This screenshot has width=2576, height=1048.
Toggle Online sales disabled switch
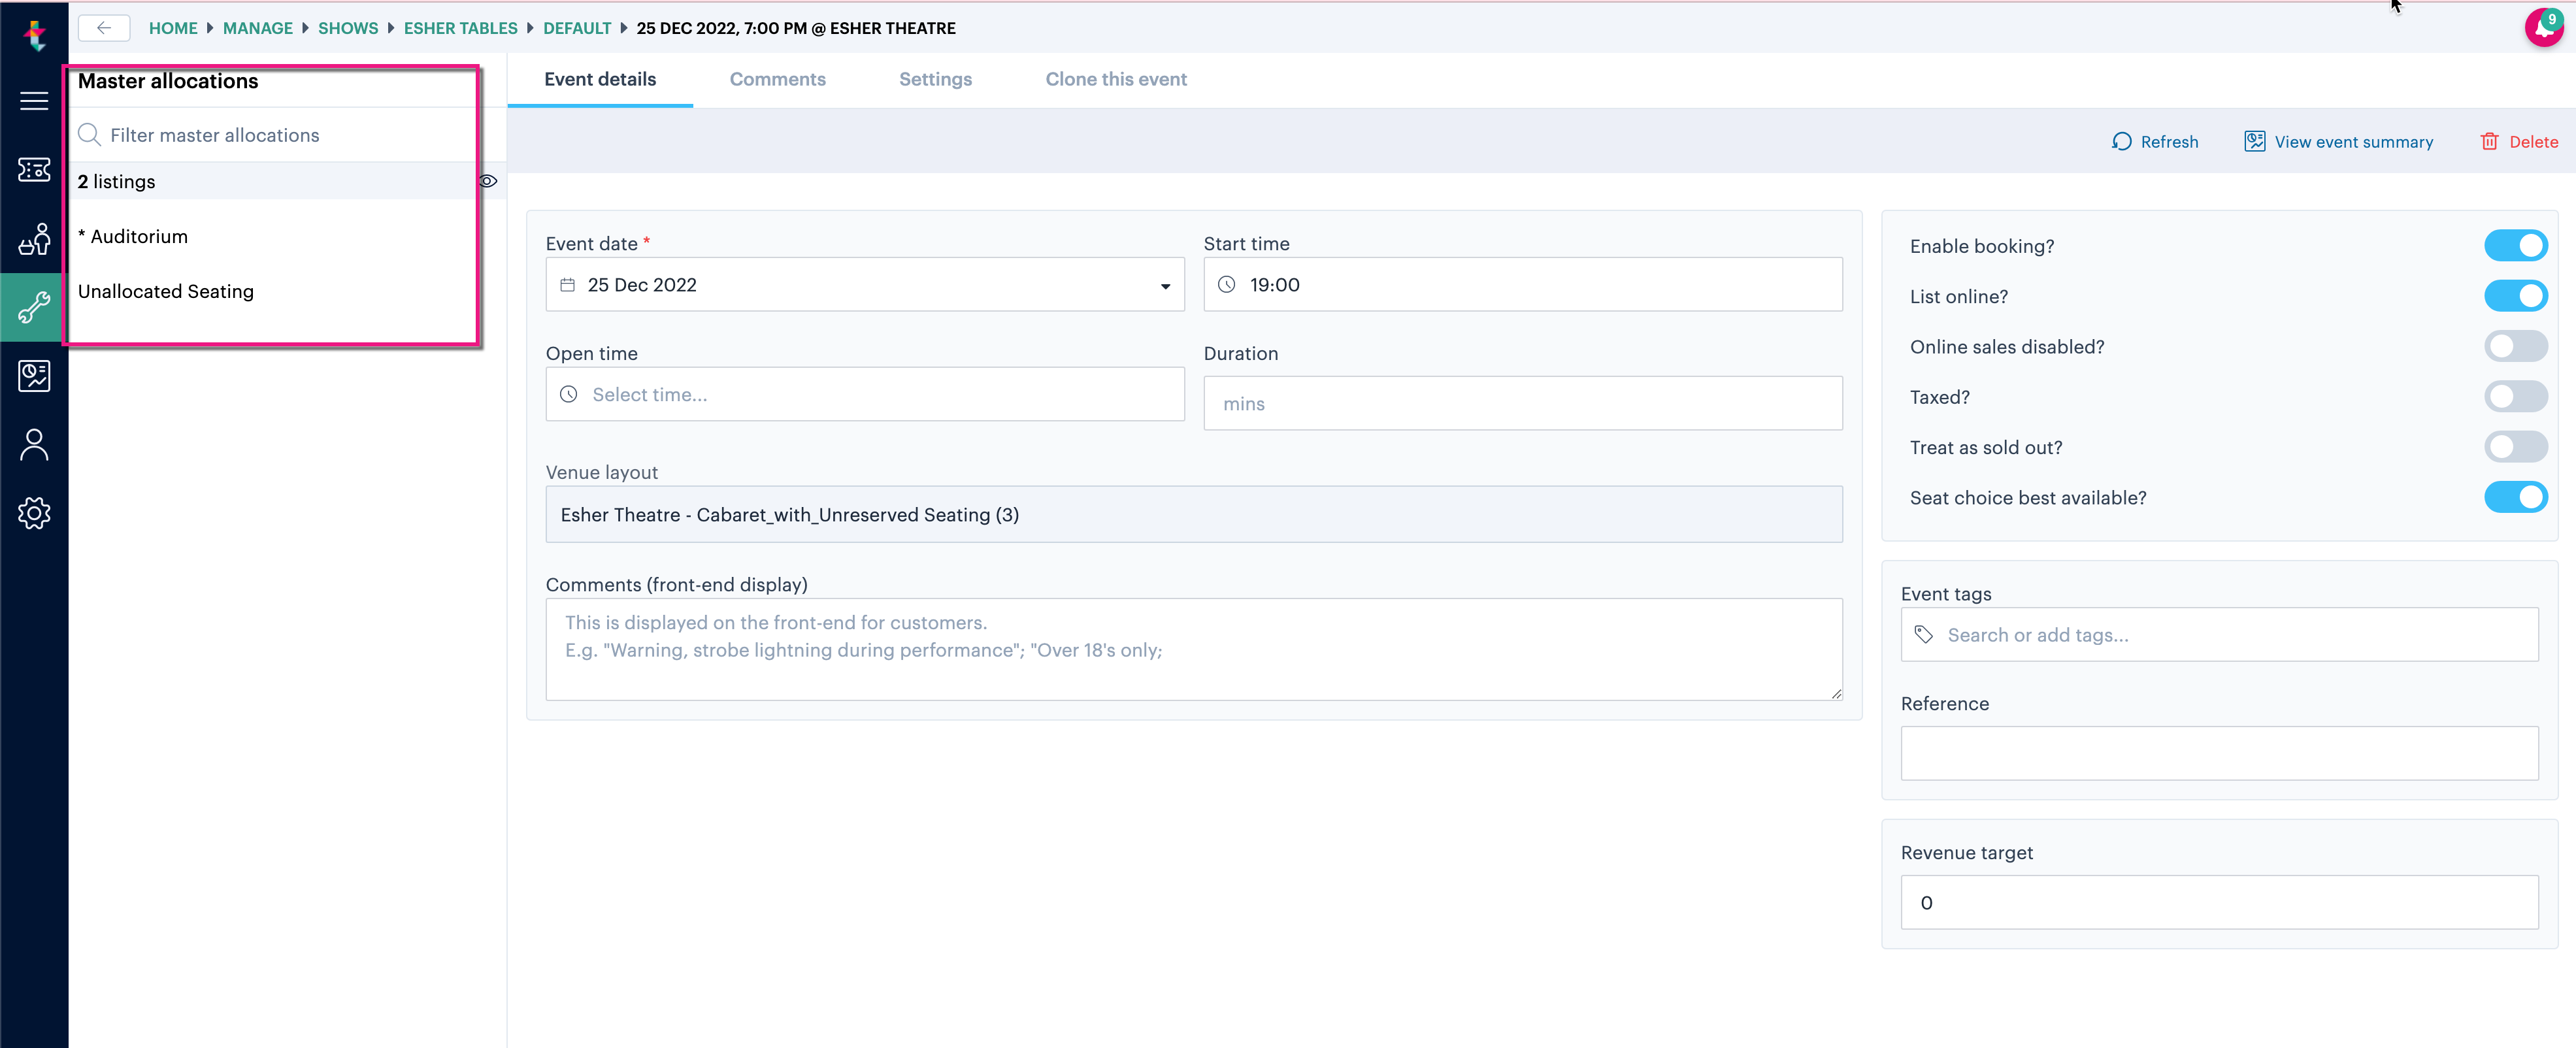pos(2515,347)
